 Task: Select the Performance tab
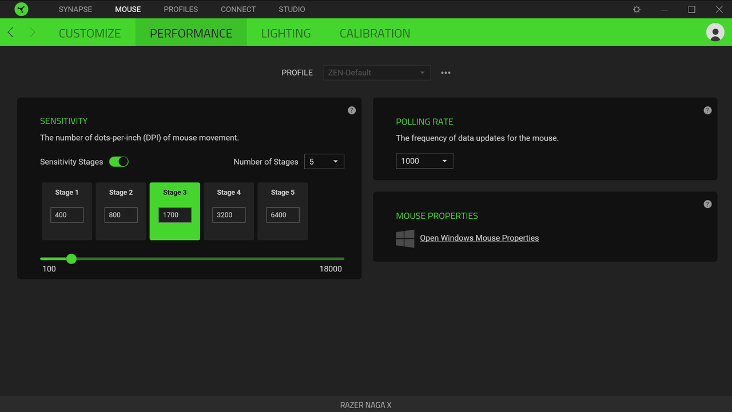pos(191,33)
